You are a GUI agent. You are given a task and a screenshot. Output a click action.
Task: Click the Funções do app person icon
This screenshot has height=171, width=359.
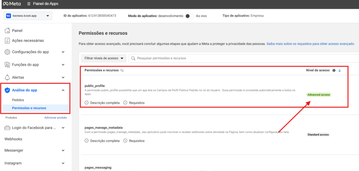pos(8,64)
